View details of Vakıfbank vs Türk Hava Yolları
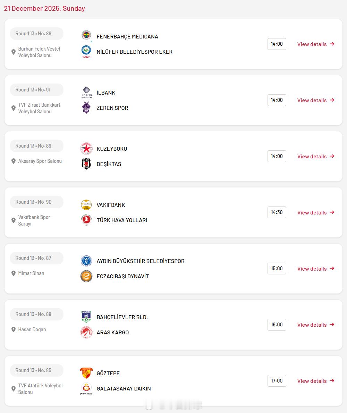Image resolution: width=347 pixels, height=413 pixels. click(x=315, y=212)
